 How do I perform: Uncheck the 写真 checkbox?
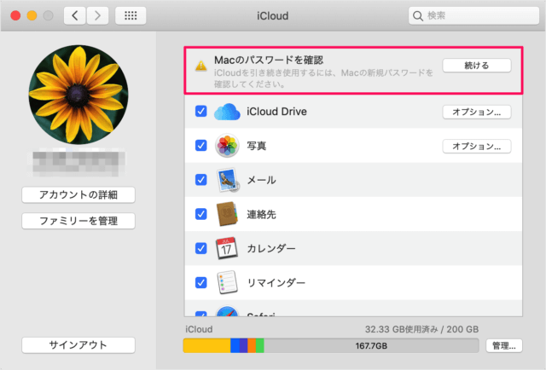(201, 146)
